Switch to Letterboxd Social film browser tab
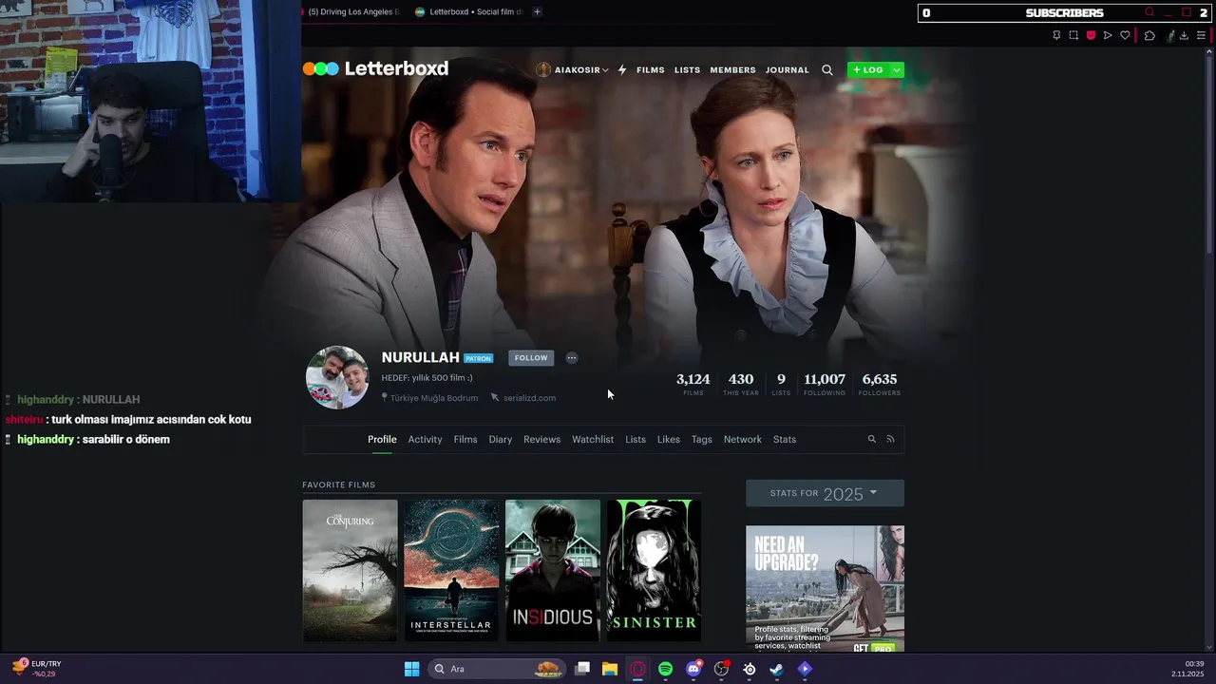The height and width of the screenshot is (684, 1216). click(x=469, y=12)
